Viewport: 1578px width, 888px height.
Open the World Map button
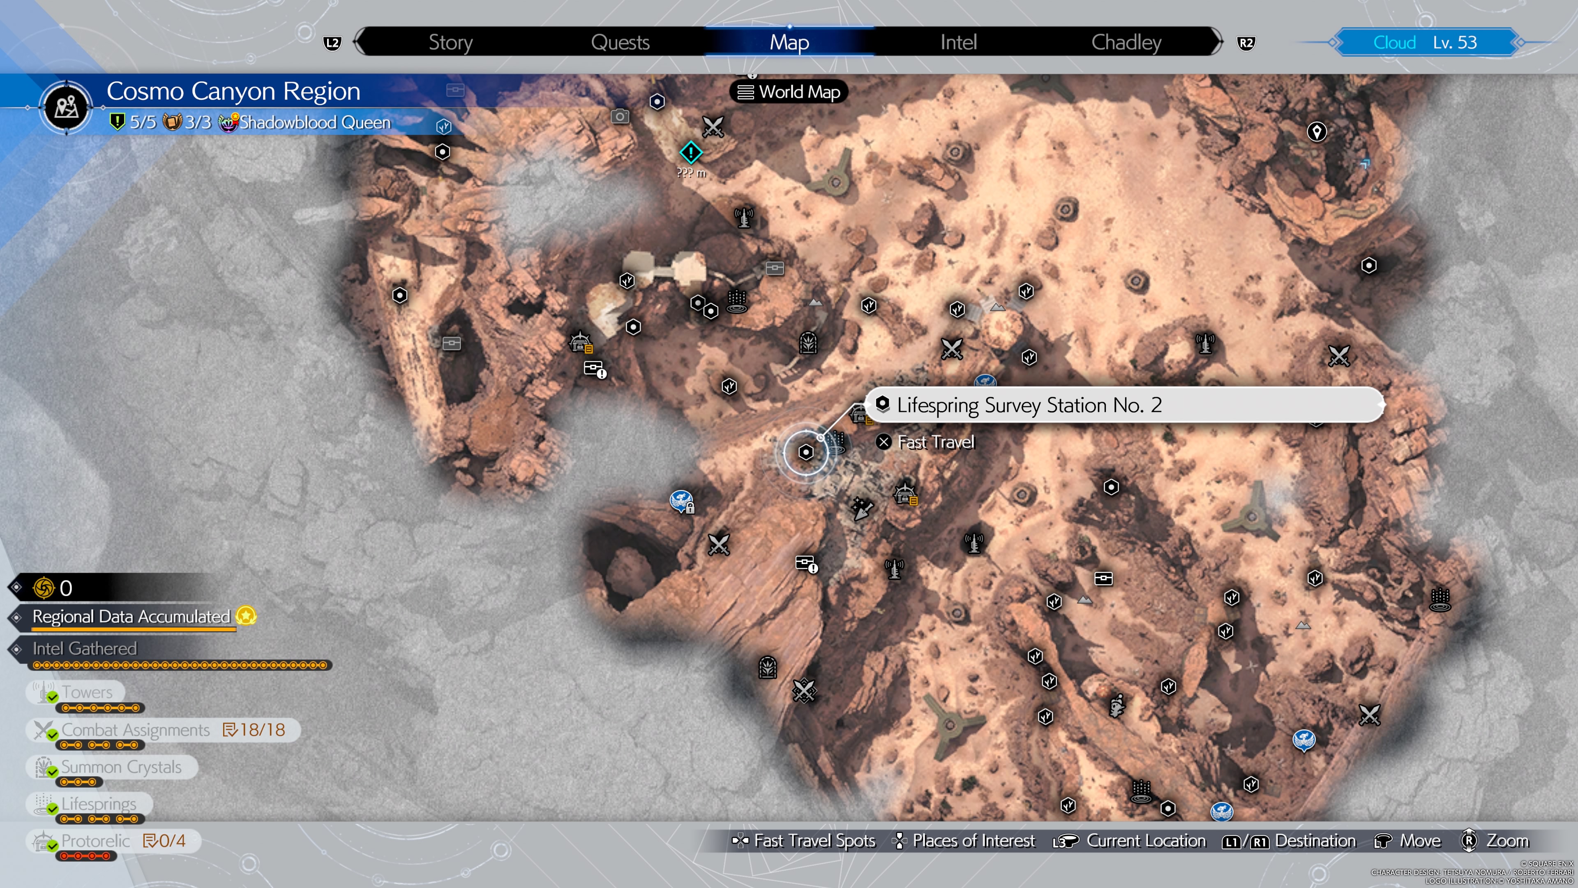[x=789, y=92]
